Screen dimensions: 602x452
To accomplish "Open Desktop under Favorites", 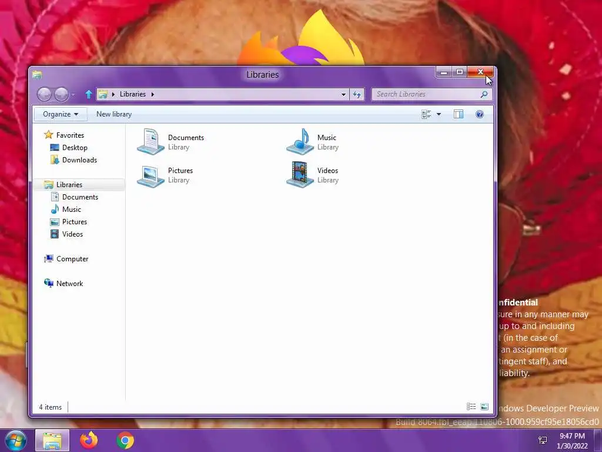I will [x=75, y=148].
